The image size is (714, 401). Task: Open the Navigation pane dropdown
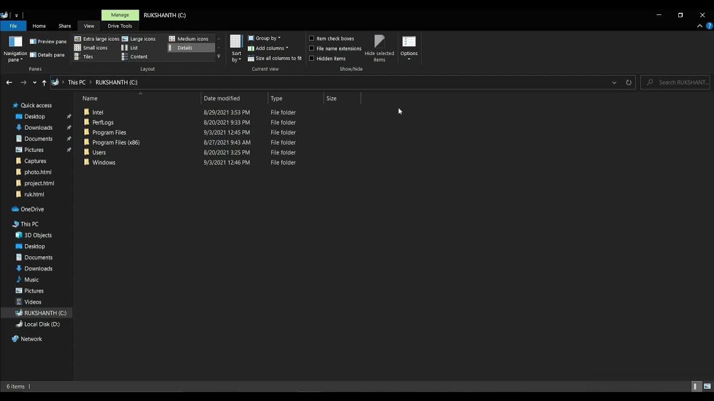click(x=15, y=49)
